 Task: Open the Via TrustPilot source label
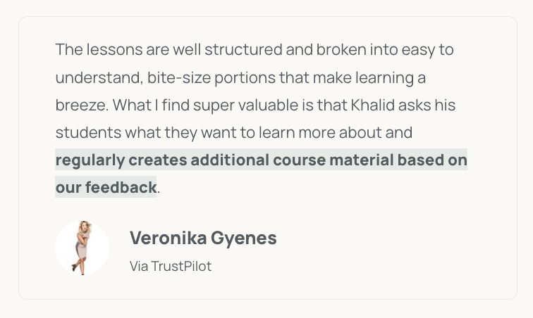point(171,266)
